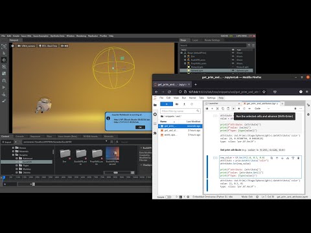Click the select-mode icon atop the left toolbar
The height and width of the screenshot is (233, 311).
pos(4,47)
